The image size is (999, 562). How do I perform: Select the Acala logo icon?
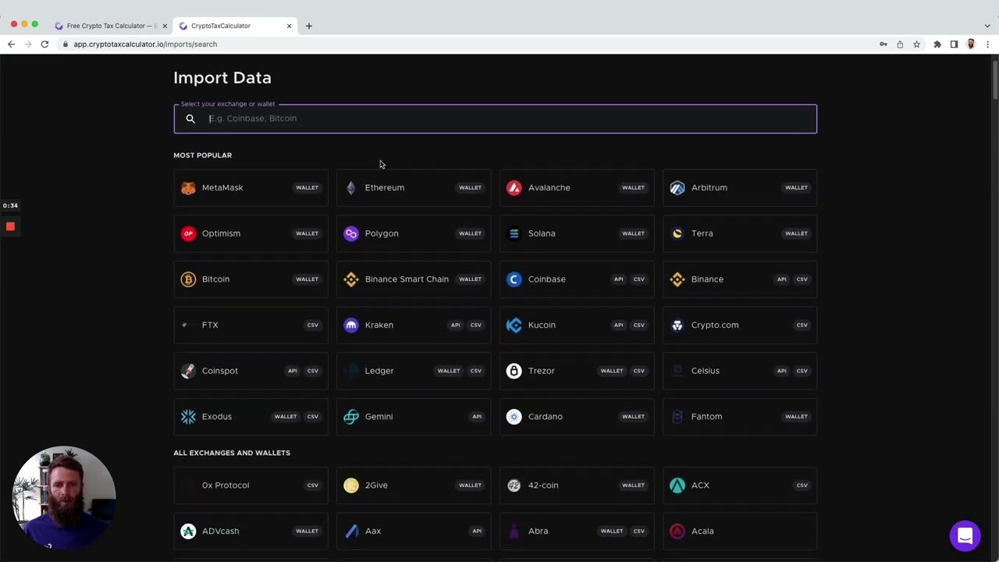click(677, 532)
